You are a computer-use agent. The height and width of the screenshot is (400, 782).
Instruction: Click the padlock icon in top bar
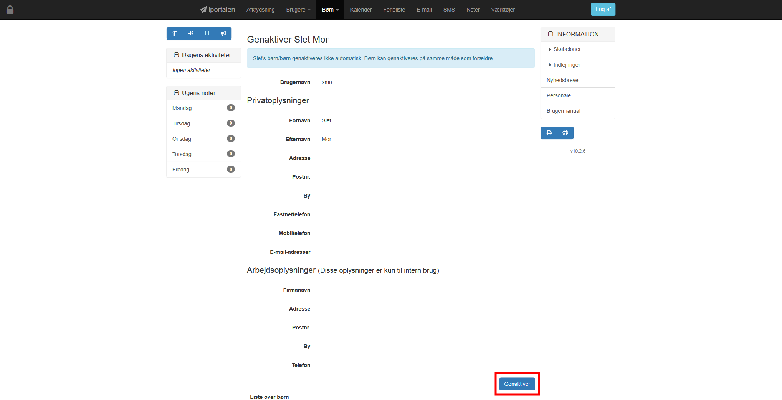(x=10, y=10)
